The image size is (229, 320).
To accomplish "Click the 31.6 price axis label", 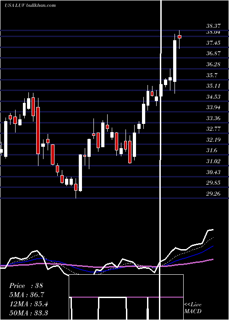I will click(212, 150).
